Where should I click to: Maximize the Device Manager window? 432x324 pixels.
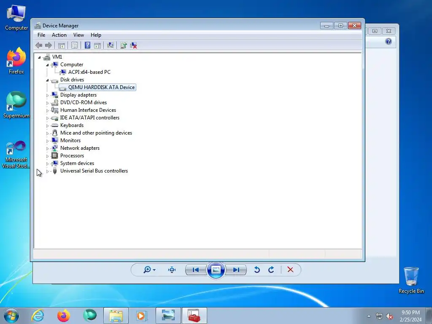pyautogui.click(x=341, y=26)
